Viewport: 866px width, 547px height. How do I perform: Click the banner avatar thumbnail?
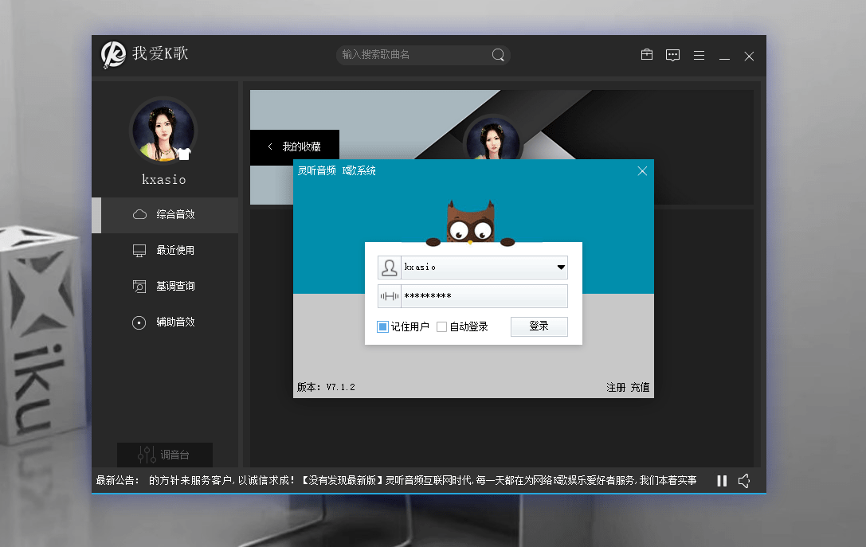point(492,139)
